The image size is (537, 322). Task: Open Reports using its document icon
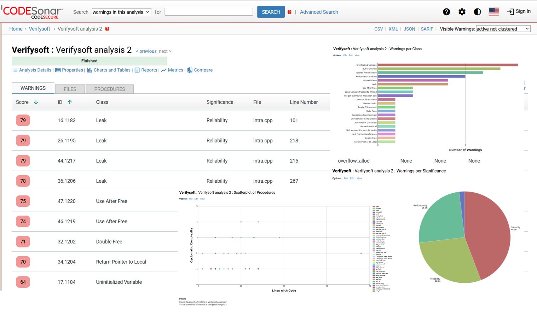137,70
